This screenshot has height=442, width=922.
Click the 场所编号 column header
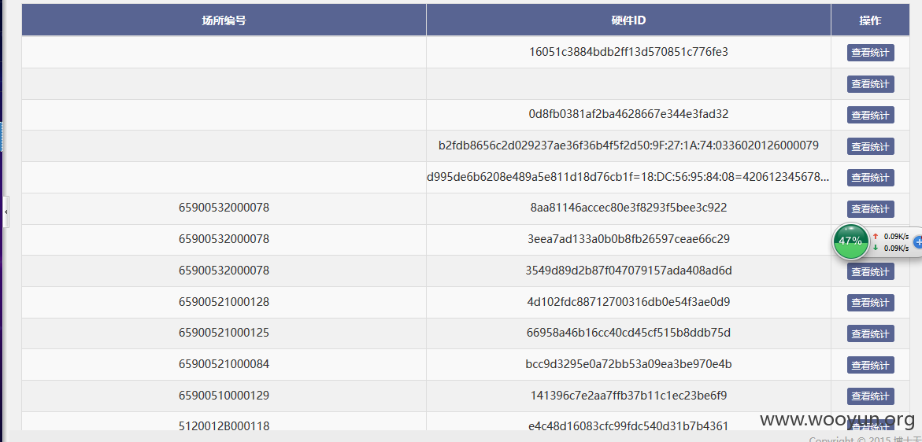pyautogui.click(x=224, y=20)
